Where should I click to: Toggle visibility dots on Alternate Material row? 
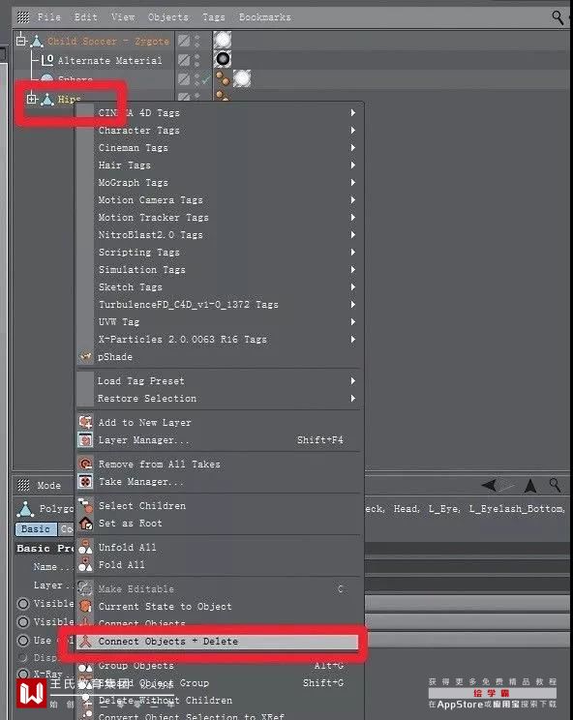pyautogui.click(x=197, y=60)
